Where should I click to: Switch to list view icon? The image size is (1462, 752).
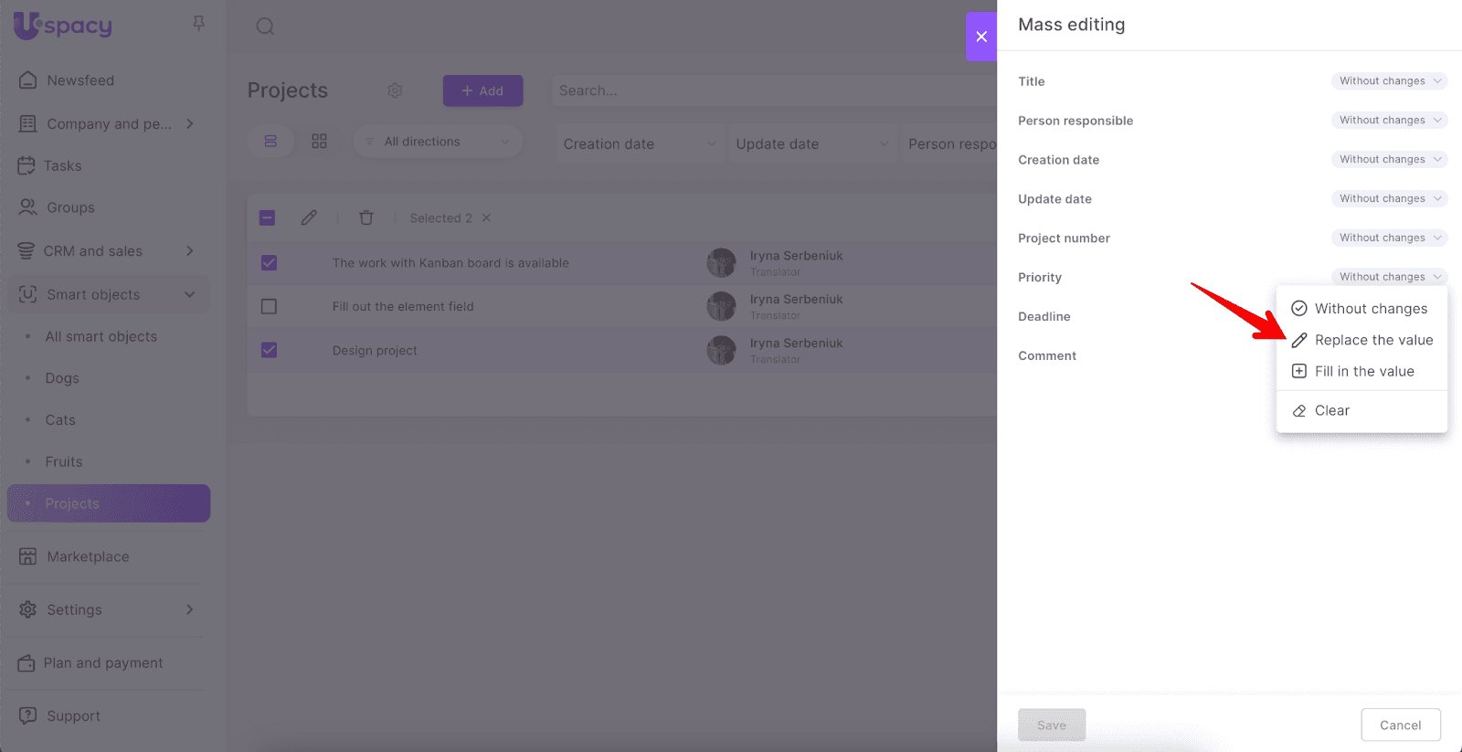click(x=270, y=142)
